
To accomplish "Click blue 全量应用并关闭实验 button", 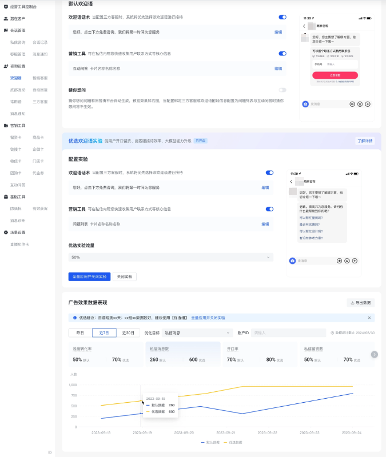I will pos(89,276).
